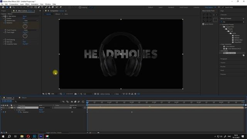Click the region of interest icon in viewer

point(95,94)
